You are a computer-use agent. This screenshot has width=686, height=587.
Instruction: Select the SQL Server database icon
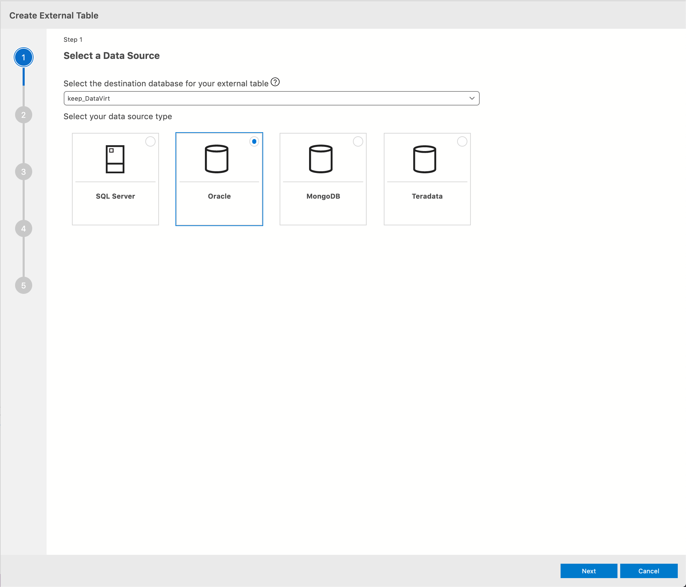coord(115,159)
